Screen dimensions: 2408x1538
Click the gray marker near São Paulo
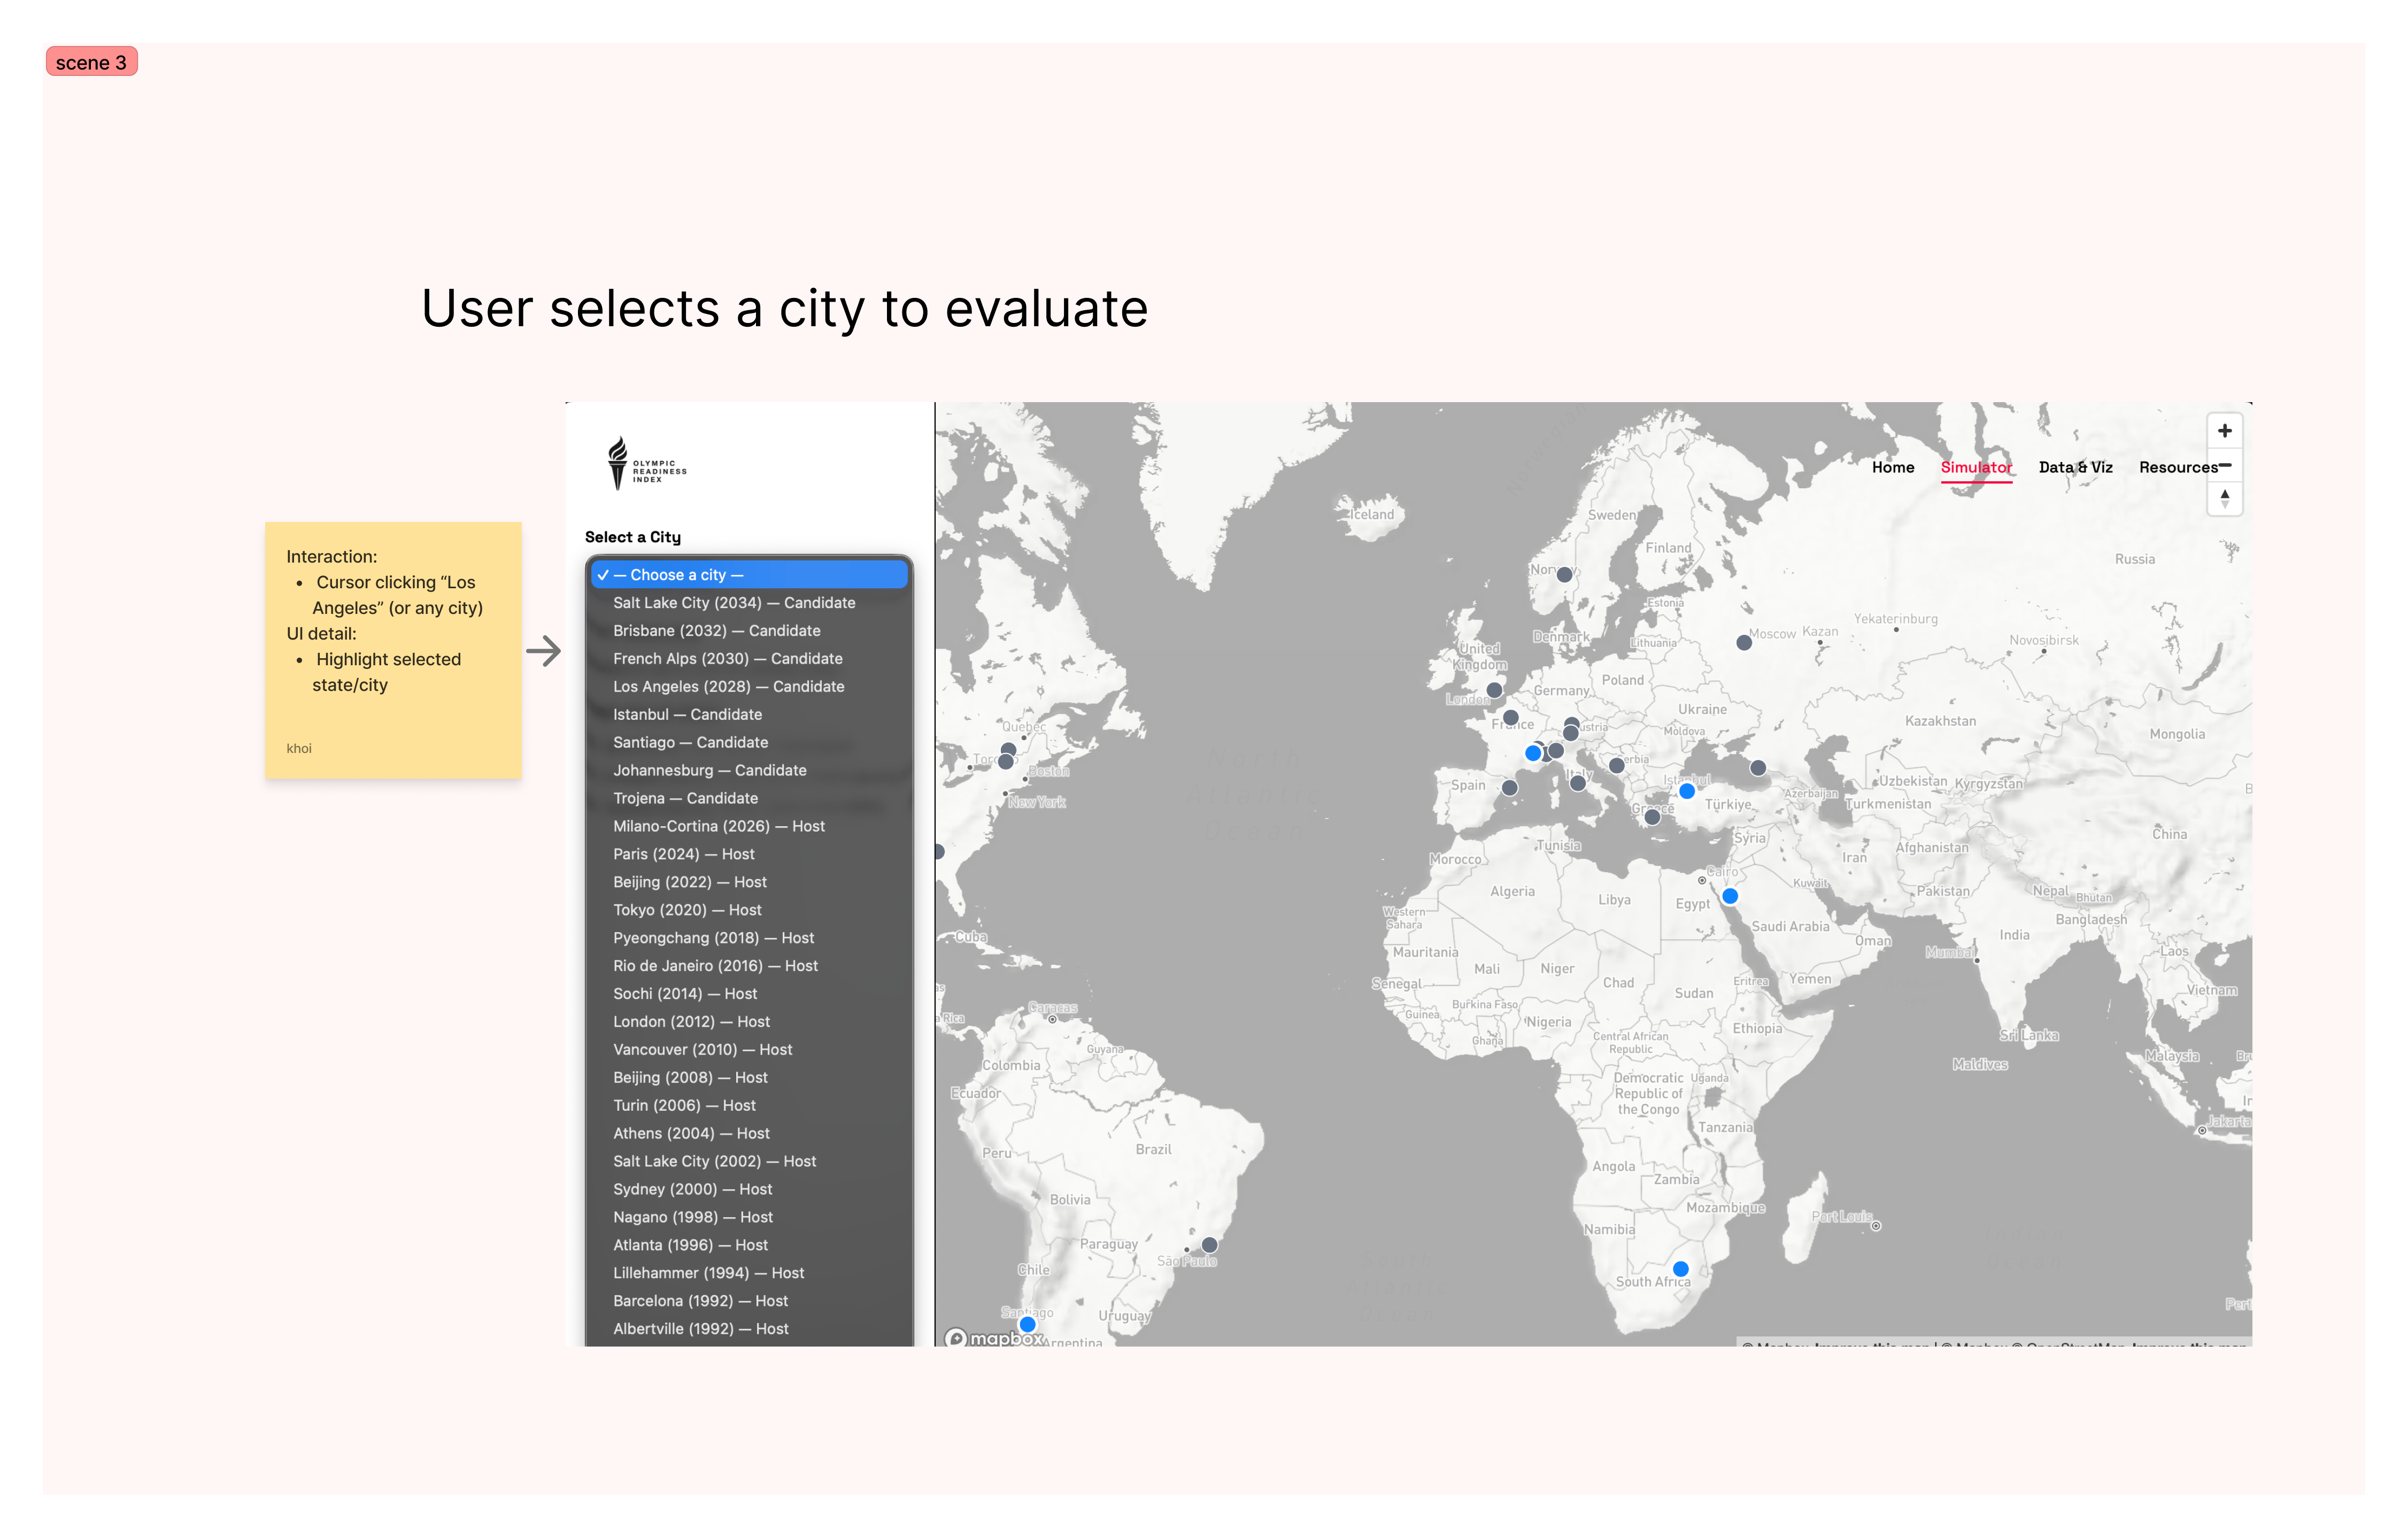click(x=1210, y=1245)
